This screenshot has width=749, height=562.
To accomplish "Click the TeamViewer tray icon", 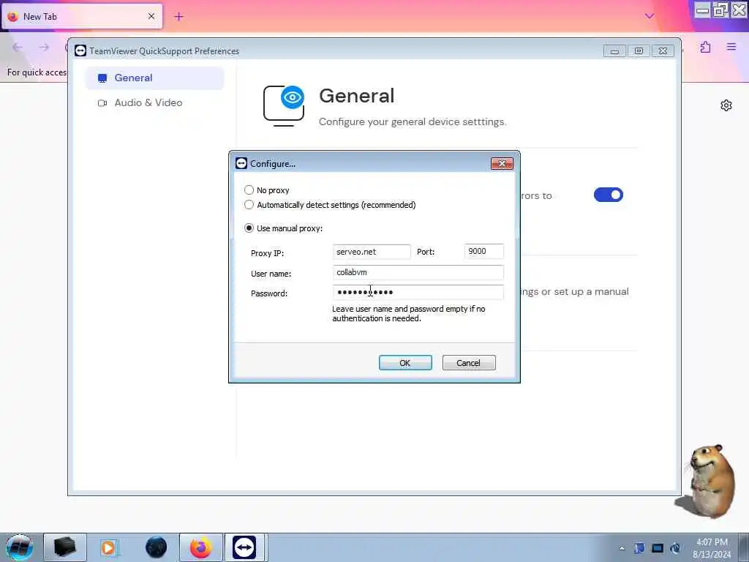I will tap(675, 548).
